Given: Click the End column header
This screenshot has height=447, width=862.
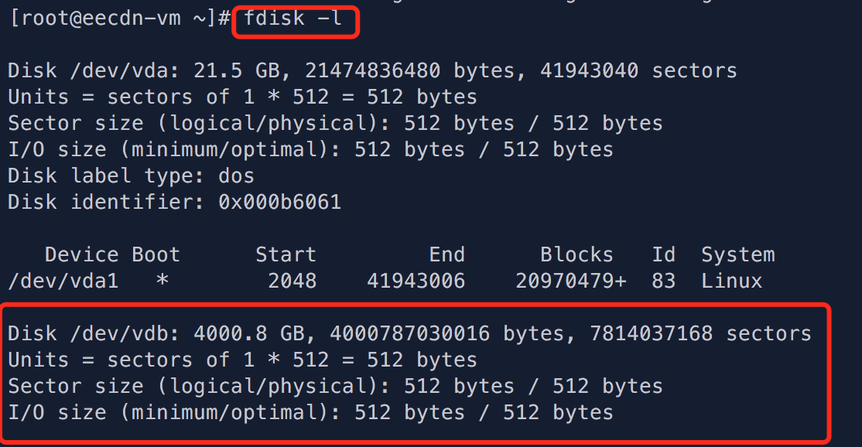Looking at the screenshot, I should click(447, 254).
